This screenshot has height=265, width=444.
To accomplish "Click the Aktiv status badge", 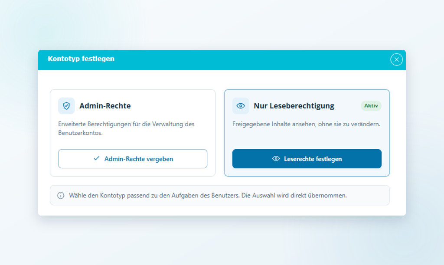I will coord(371,105).
